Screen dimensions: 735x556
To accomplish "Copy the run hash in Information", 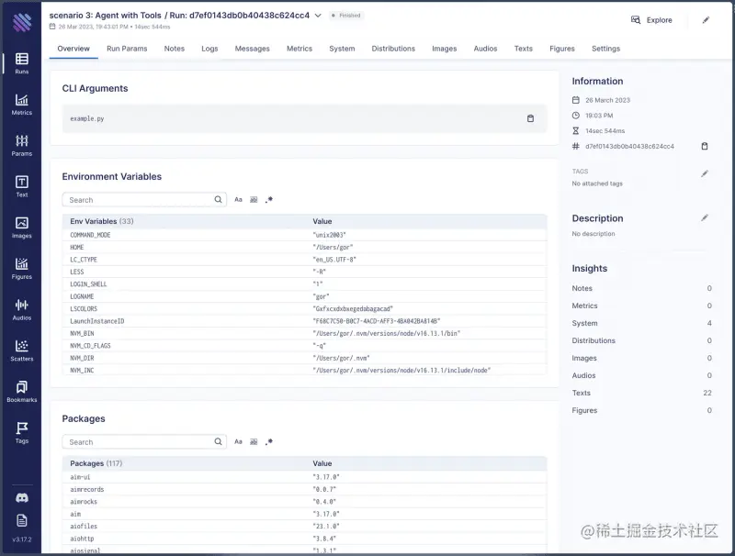I will point(704,146).
